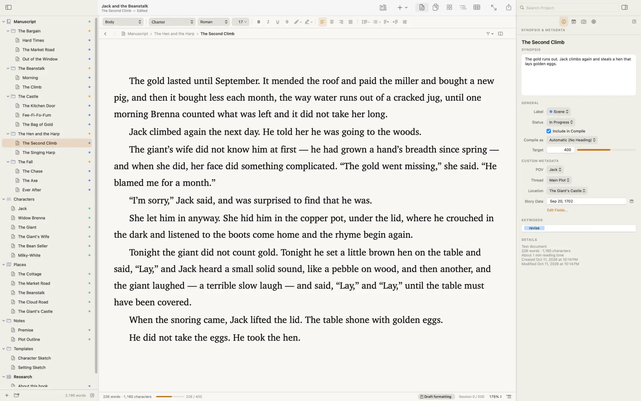Image resolution: width=641 pixels, height=401 pixels.
Task: Open the POV Jack dropdown
Action: [555, 170]
